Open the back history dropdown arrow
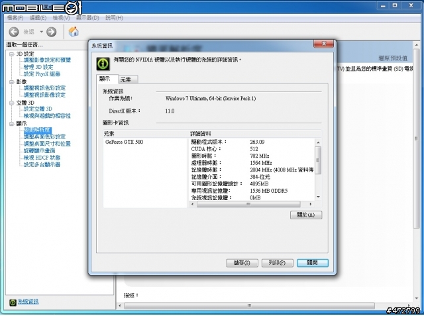This screenshot has width=424, height=316. click(x=41, y=32)
